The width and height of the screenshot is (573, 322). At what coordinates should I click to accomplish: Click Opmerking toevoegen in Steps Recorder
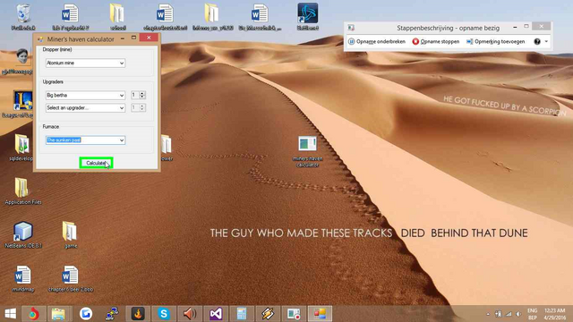tap(495, 42)
